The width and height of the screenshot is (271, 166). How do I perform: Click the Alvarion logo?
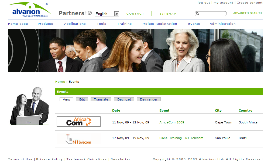point(30,10)
